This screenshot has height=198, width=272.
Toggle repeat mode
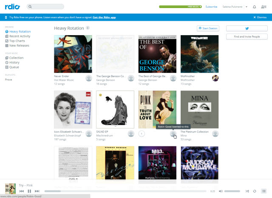tap(254, 191)
